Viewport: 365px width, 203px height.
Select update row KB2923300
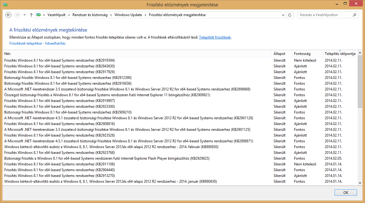point(180,107)
